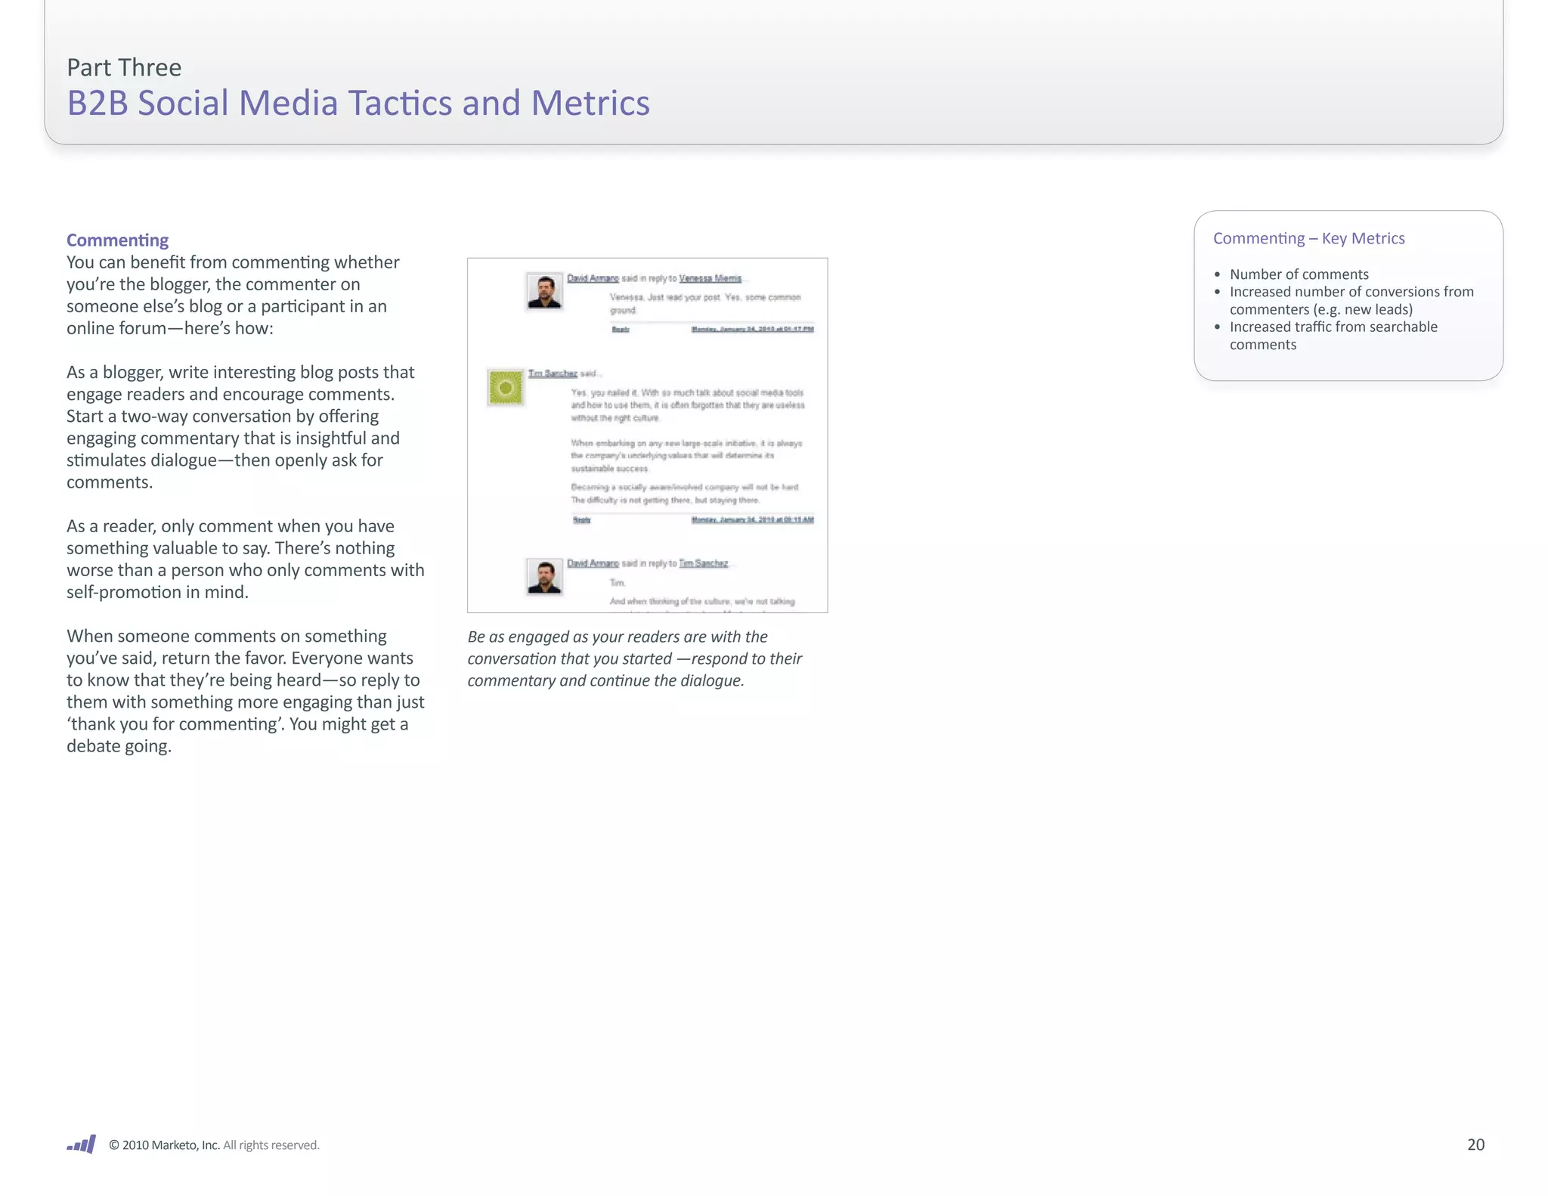
Task: Click Tim Sanchez author link above his comment
Action: pos(553,373)
